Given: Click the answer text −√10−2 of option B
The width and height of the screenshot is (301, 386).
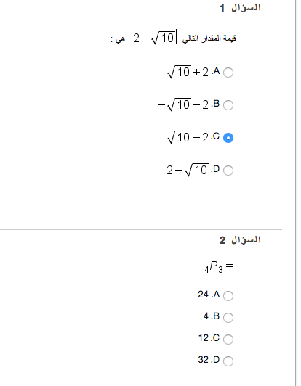Looking at the screenshot, I should tap(183, 105).
